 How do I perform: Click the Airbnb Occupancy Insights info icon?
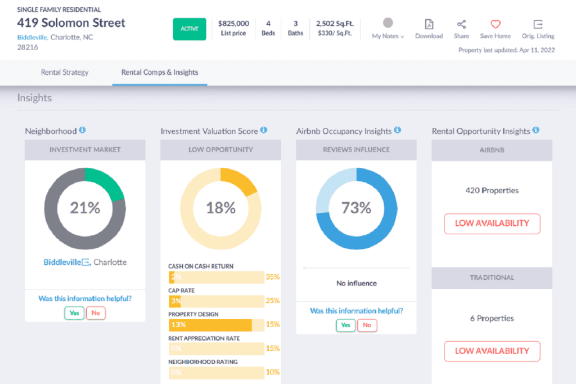click(x=397, y=131)
